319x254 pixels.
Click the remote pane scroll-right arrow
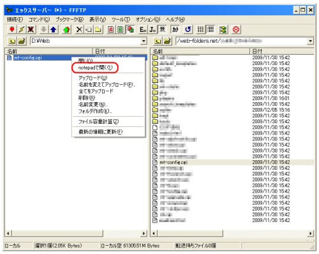click(311, 234)
